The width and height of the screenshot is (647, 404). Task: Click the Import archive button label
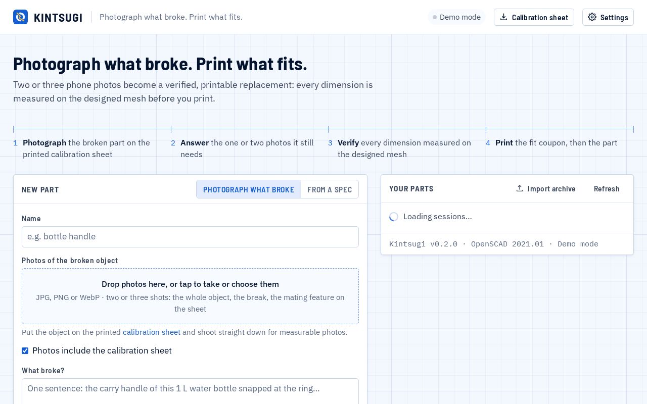tap(551, 188)
